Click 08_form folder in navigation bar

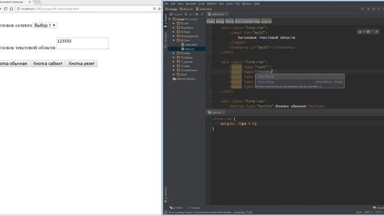[187, 9]
